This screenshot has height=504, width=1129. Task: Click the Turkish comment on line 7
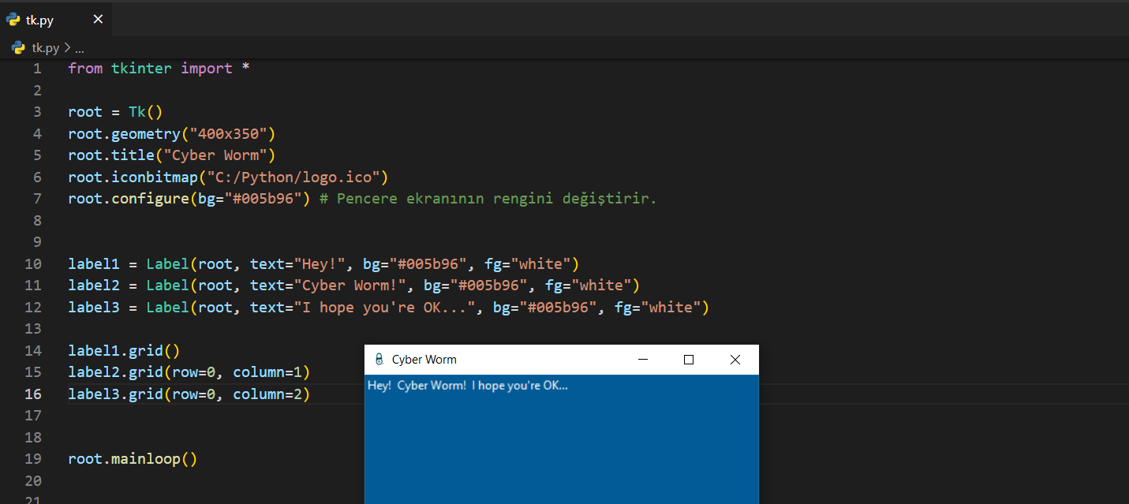click(x=488, y=199)
